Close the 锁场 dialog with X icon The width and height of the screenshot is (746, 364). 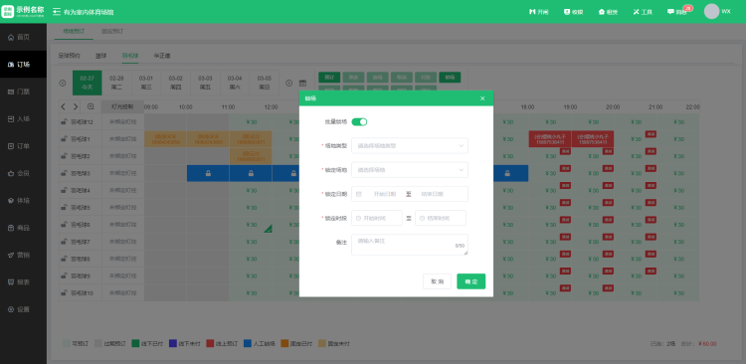(x=482, y=98)
